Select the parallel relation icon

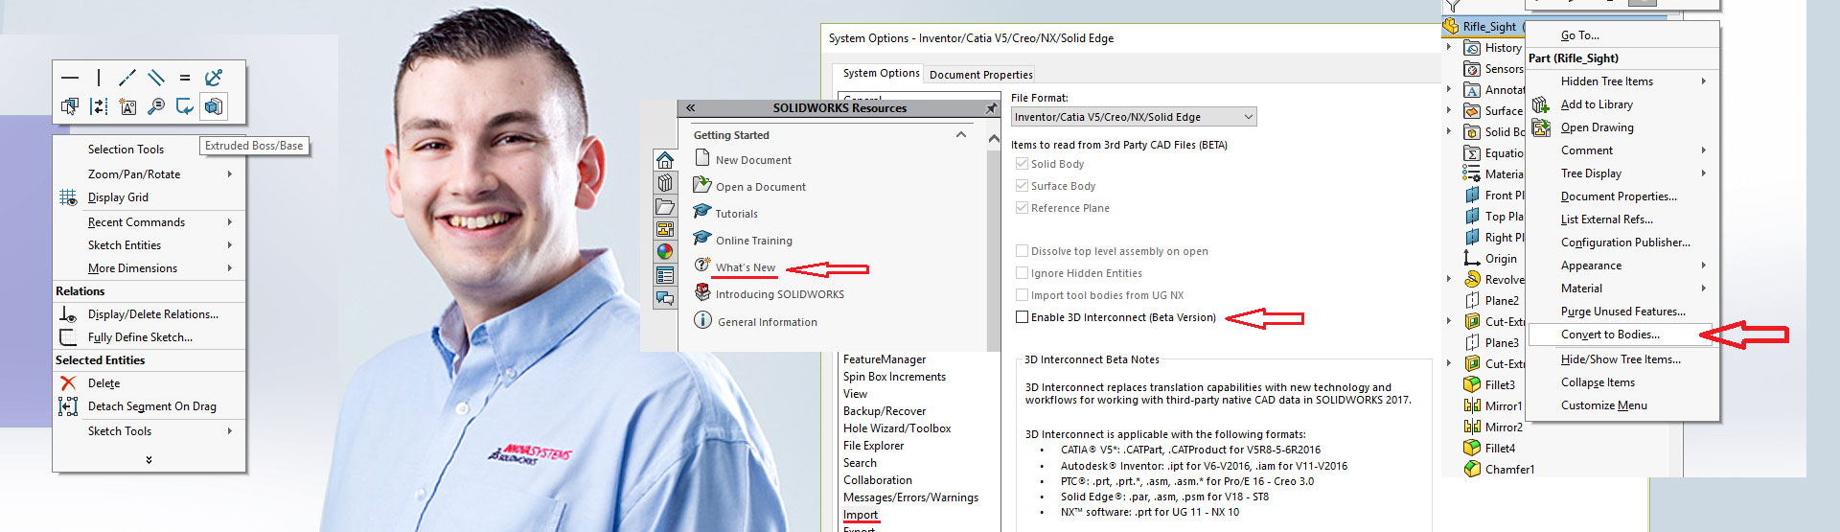[x=156, y=78]
